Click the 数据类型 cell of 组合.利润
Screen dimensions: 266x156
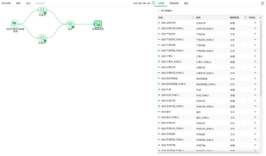[238, 90]
